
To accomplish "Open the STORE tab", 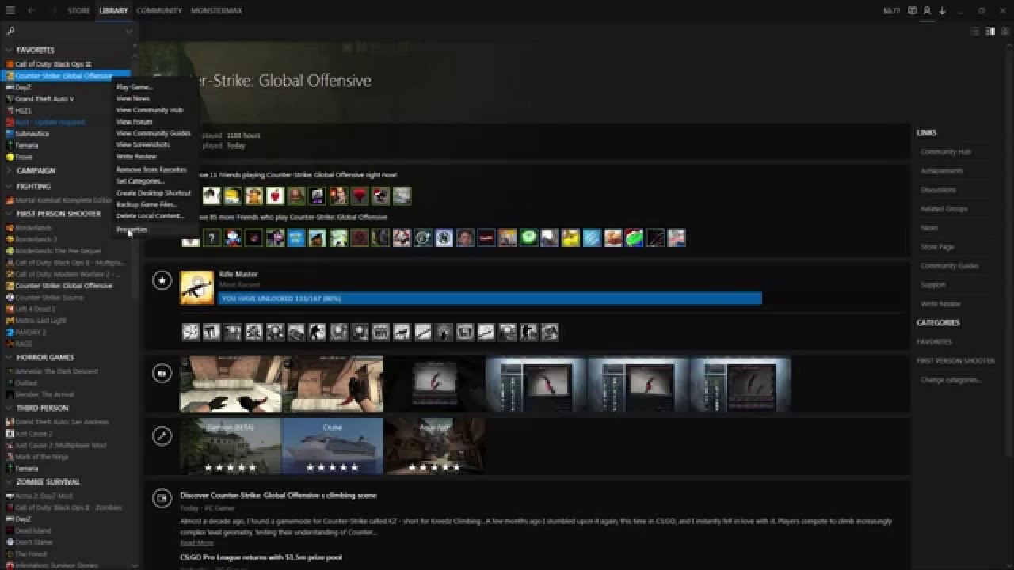I will click(x=78, y=10).
